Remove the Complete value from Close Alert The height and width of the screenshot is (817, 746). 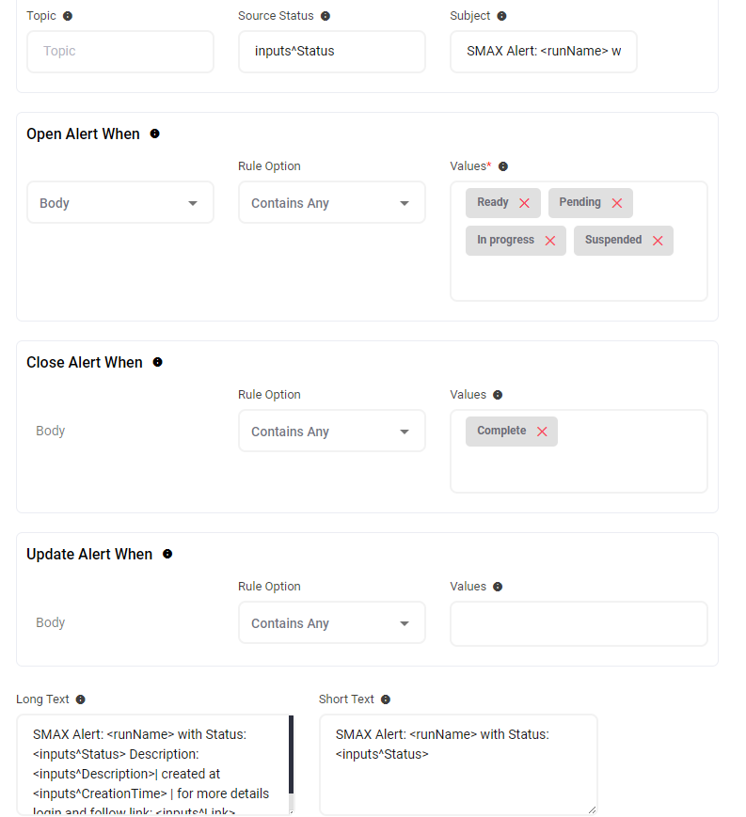(542, 432)
